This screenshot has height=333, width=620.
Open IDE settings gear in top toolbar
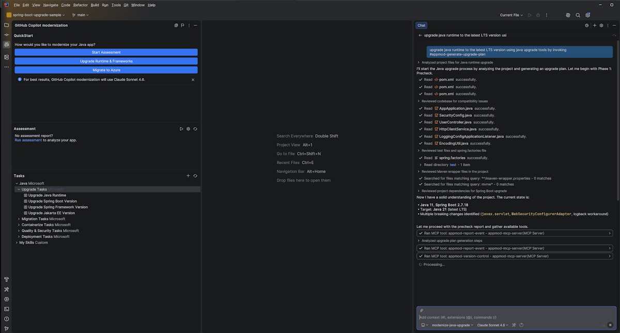(587, 15)
